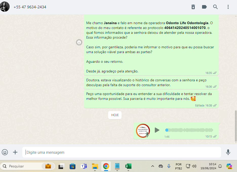Click the double-check mark on 10:15 voice message
Screen dimensions: 237x172
tap(215, 136)
